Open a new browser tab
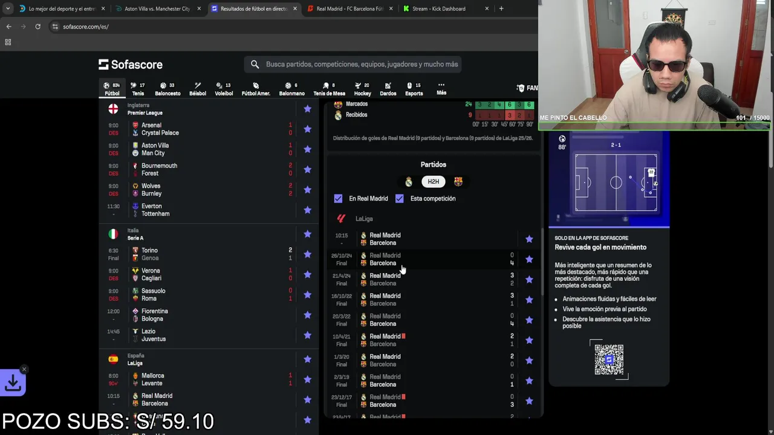The image size is (774, 435). tap(501, 9)
